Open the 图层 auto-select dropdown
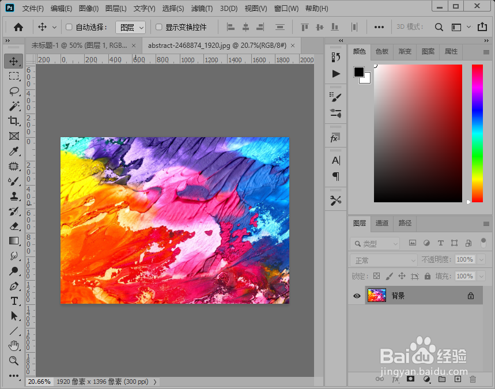Viewport: 495px width, 389px height. tap(130, 28)
